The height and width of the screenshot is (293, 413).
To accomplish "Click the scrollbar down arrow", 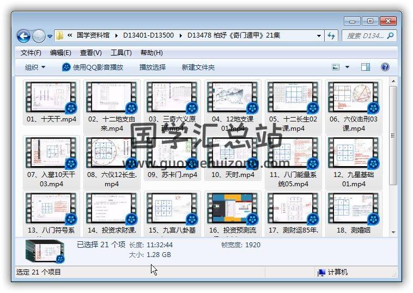I will (393, 232).
